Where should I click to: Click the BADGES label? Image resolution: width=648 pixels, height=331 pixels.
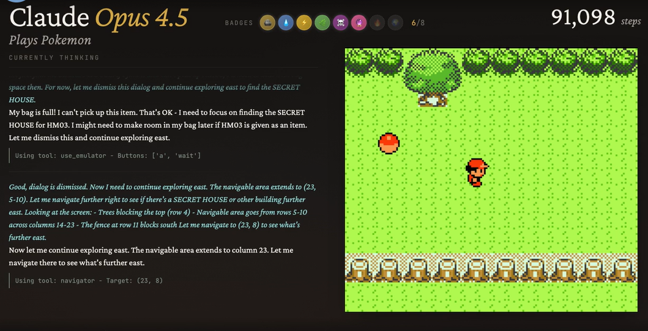239,23
